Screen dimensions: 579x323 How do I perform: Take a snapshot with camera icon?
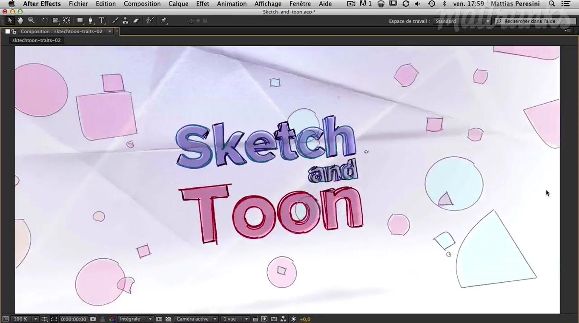(93, 319)
